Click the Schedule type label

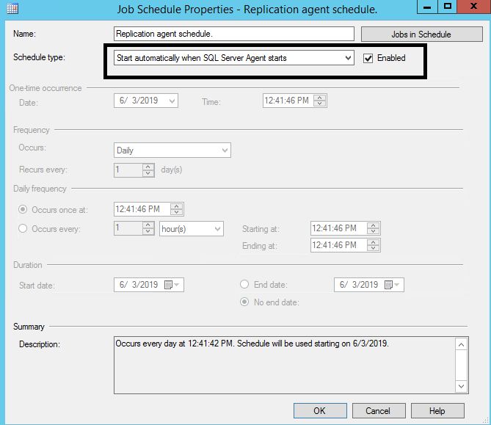click(39, 58)
